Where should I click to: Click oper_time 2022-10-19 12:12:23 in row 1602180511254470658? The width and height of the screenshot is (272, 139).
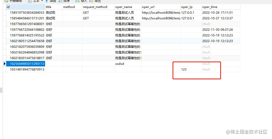click(218, 41)
